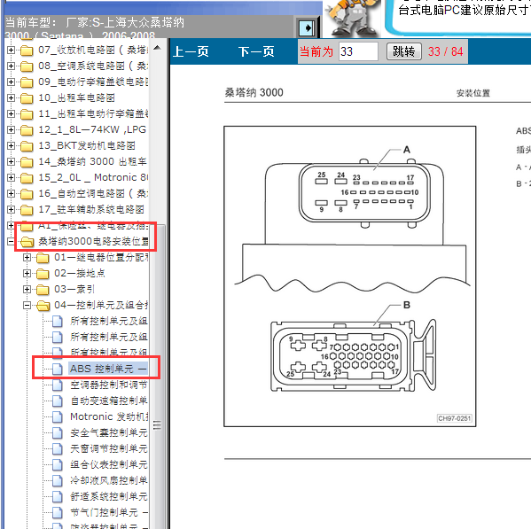Open the 空调器控制和调节 document

coord(109,385)
